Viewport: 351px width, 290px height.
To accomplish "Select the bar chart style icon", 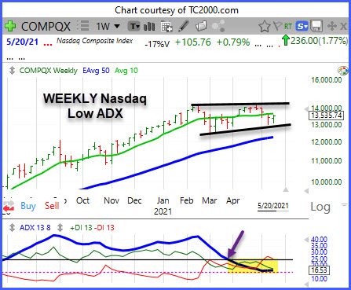I will tap(149, 26).
